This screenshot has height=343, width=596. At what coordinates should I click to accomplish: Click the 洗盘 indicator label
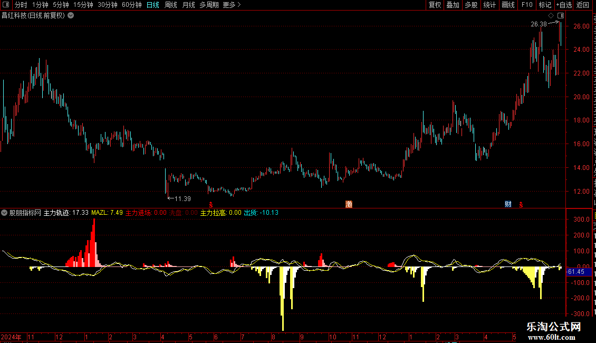(x=183, y=213)
